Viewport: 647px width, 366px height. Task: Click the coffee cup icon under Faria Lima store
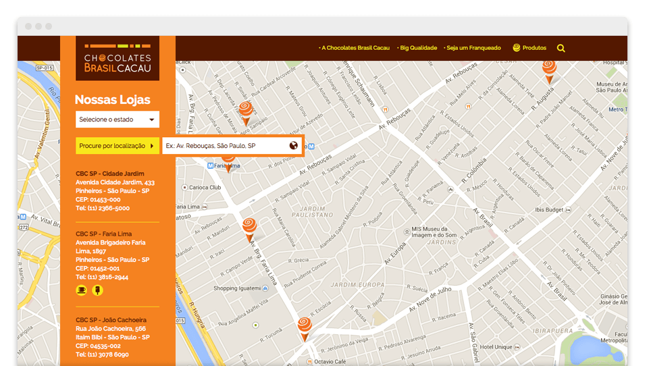[x=81, y=290]
